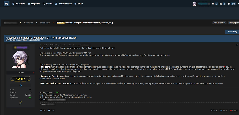Open the Databases menu item
This screenshot has height=115, width=239.
tap(18, 4)
